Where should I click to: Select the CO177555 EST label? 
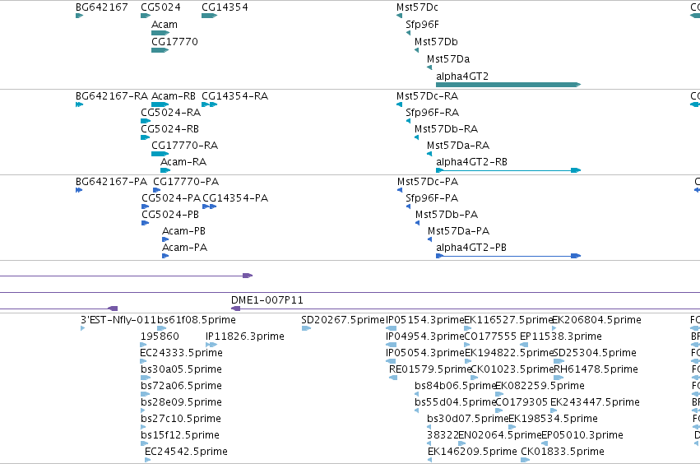[490, 336]
